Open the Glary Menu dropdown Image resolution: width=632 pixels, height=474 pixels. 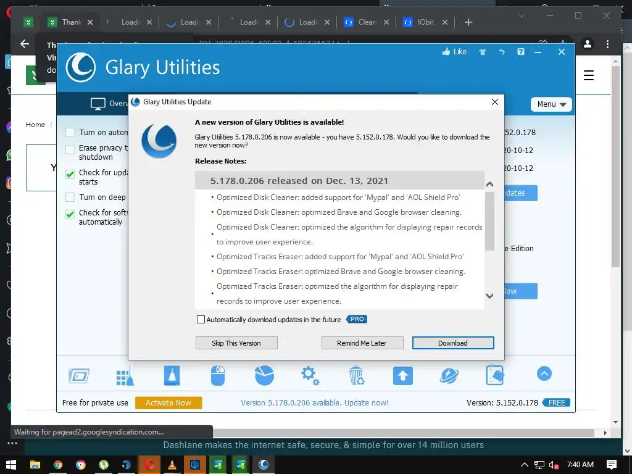(551, 104)
